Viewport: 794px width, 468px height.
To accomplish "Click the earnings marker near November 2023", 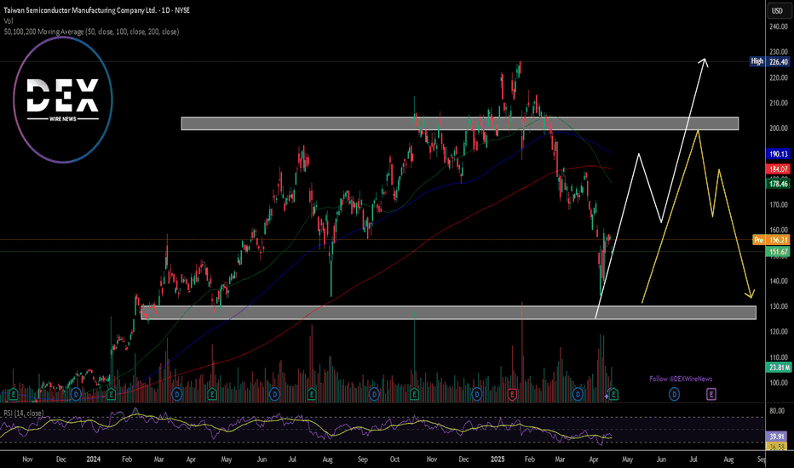I will pyautogui.click(x=13, y=394).
